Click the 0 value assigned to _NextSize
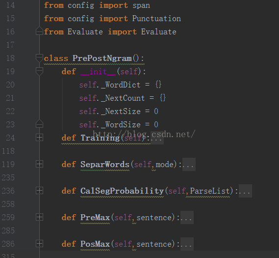This screenshot has width=279, height=258. tap(156, 112)
